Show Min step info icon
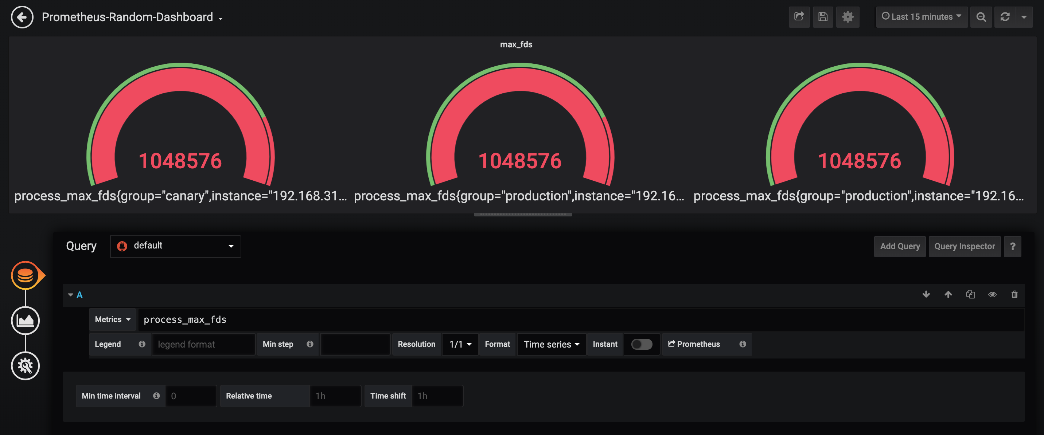The image size is (1044, 435). [310, 344]
